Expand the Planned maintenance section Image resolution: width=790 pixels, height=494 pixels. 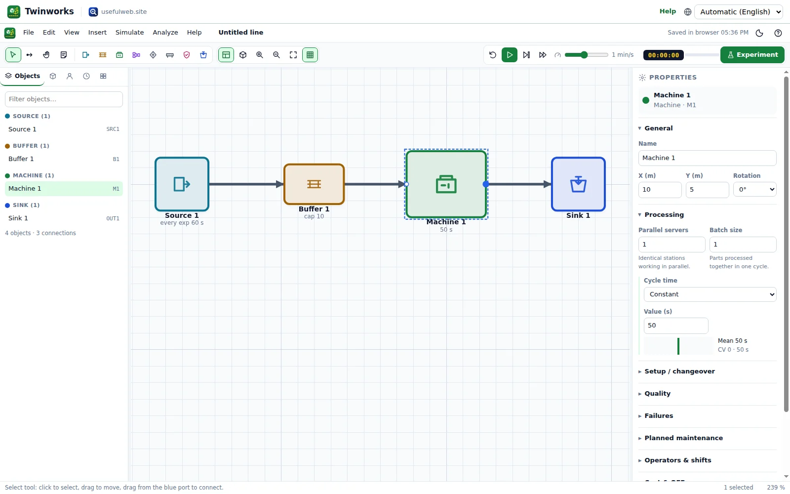[708, 438]
